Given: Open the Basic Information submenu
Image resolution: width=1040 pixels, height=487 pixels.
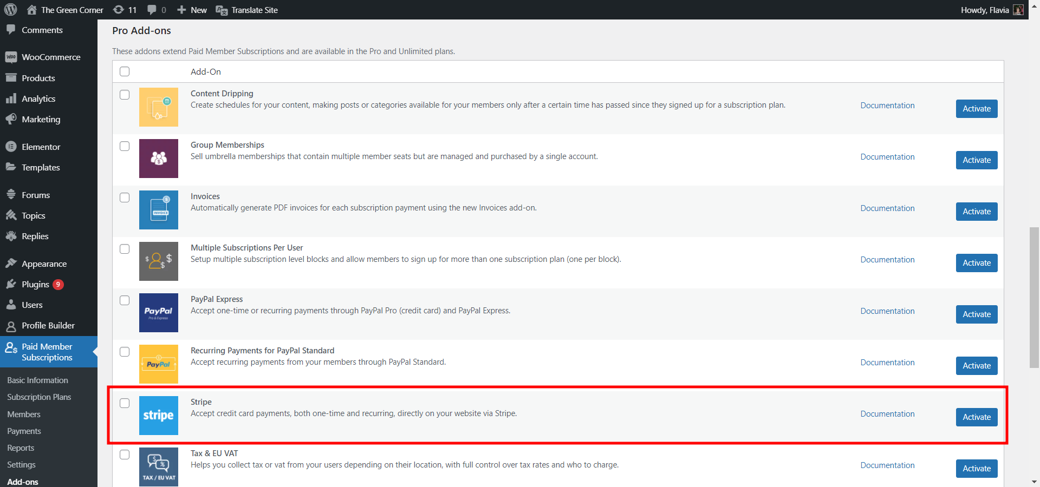Looking at the screenshot, I should point(37,380).
